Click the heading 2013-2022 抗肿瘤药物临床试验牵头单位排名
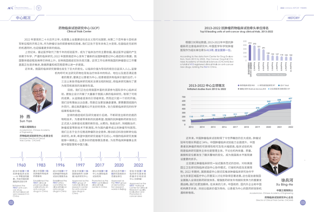Viewport: 314px width, 212px height. click(237, 28)
